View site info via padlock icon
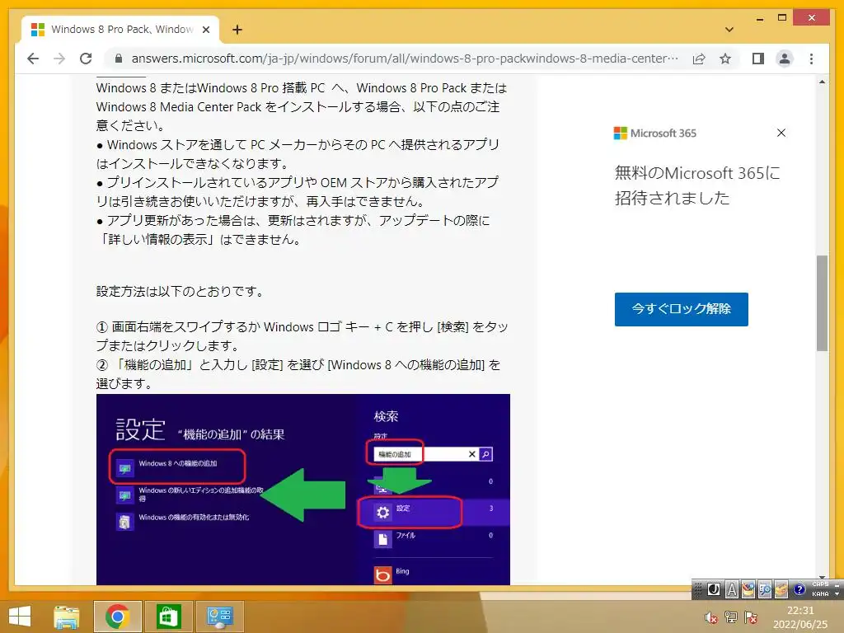The width and height of the screenshot is (844, 633). click(119, 59)
